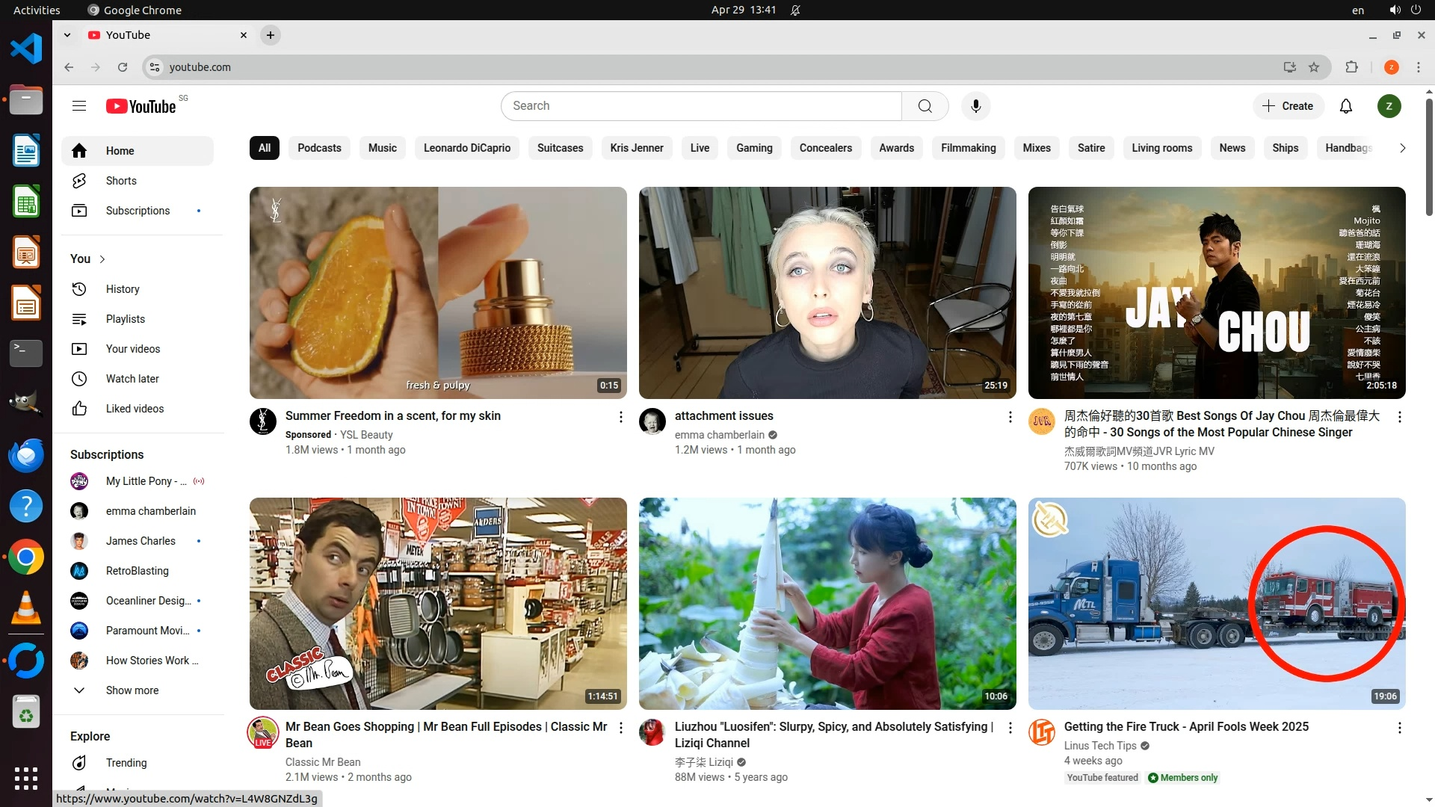Go to Liked videos
The image size is (1435, 807).
[x=135, y=409]
